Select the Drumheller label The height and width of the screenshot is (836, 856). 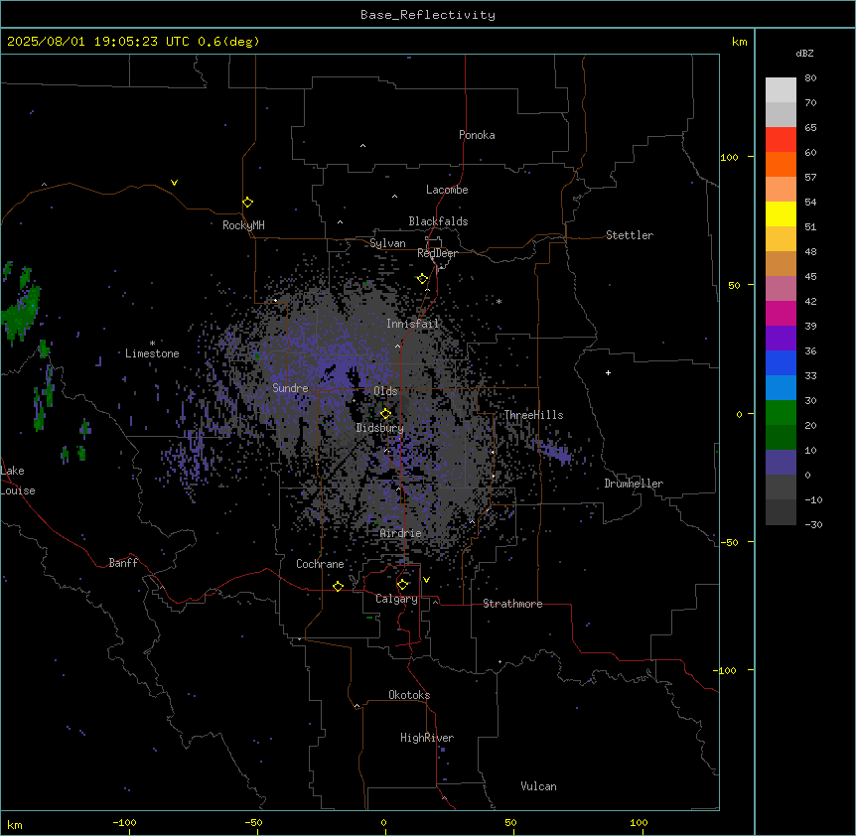(x=634, y=484)
